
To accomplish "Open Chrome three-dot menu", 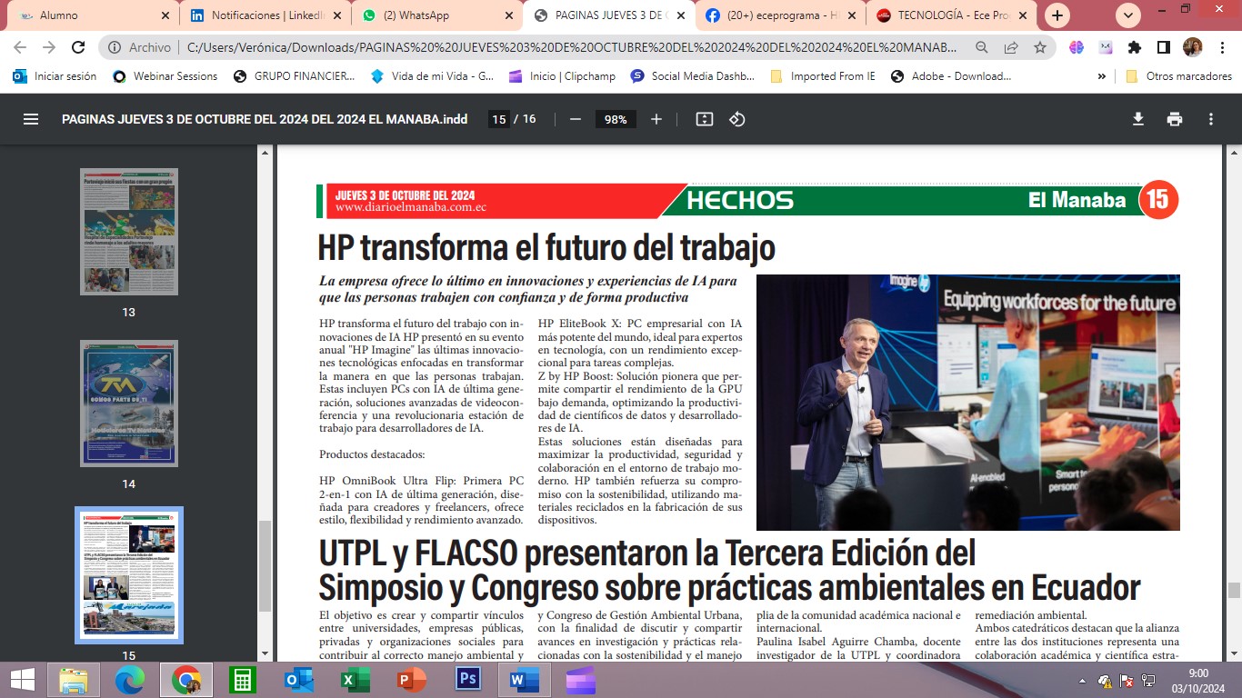I will 1222,47.
